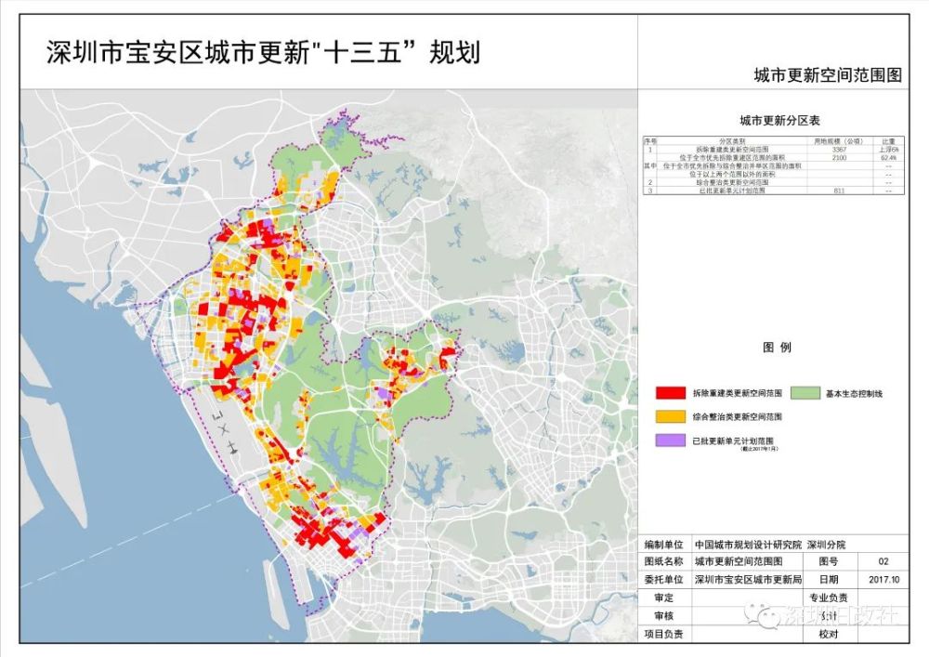Select the orange 综合整治类更新空间范围 legend symbol
Screen dimensions: 929x657
point(670,415)
